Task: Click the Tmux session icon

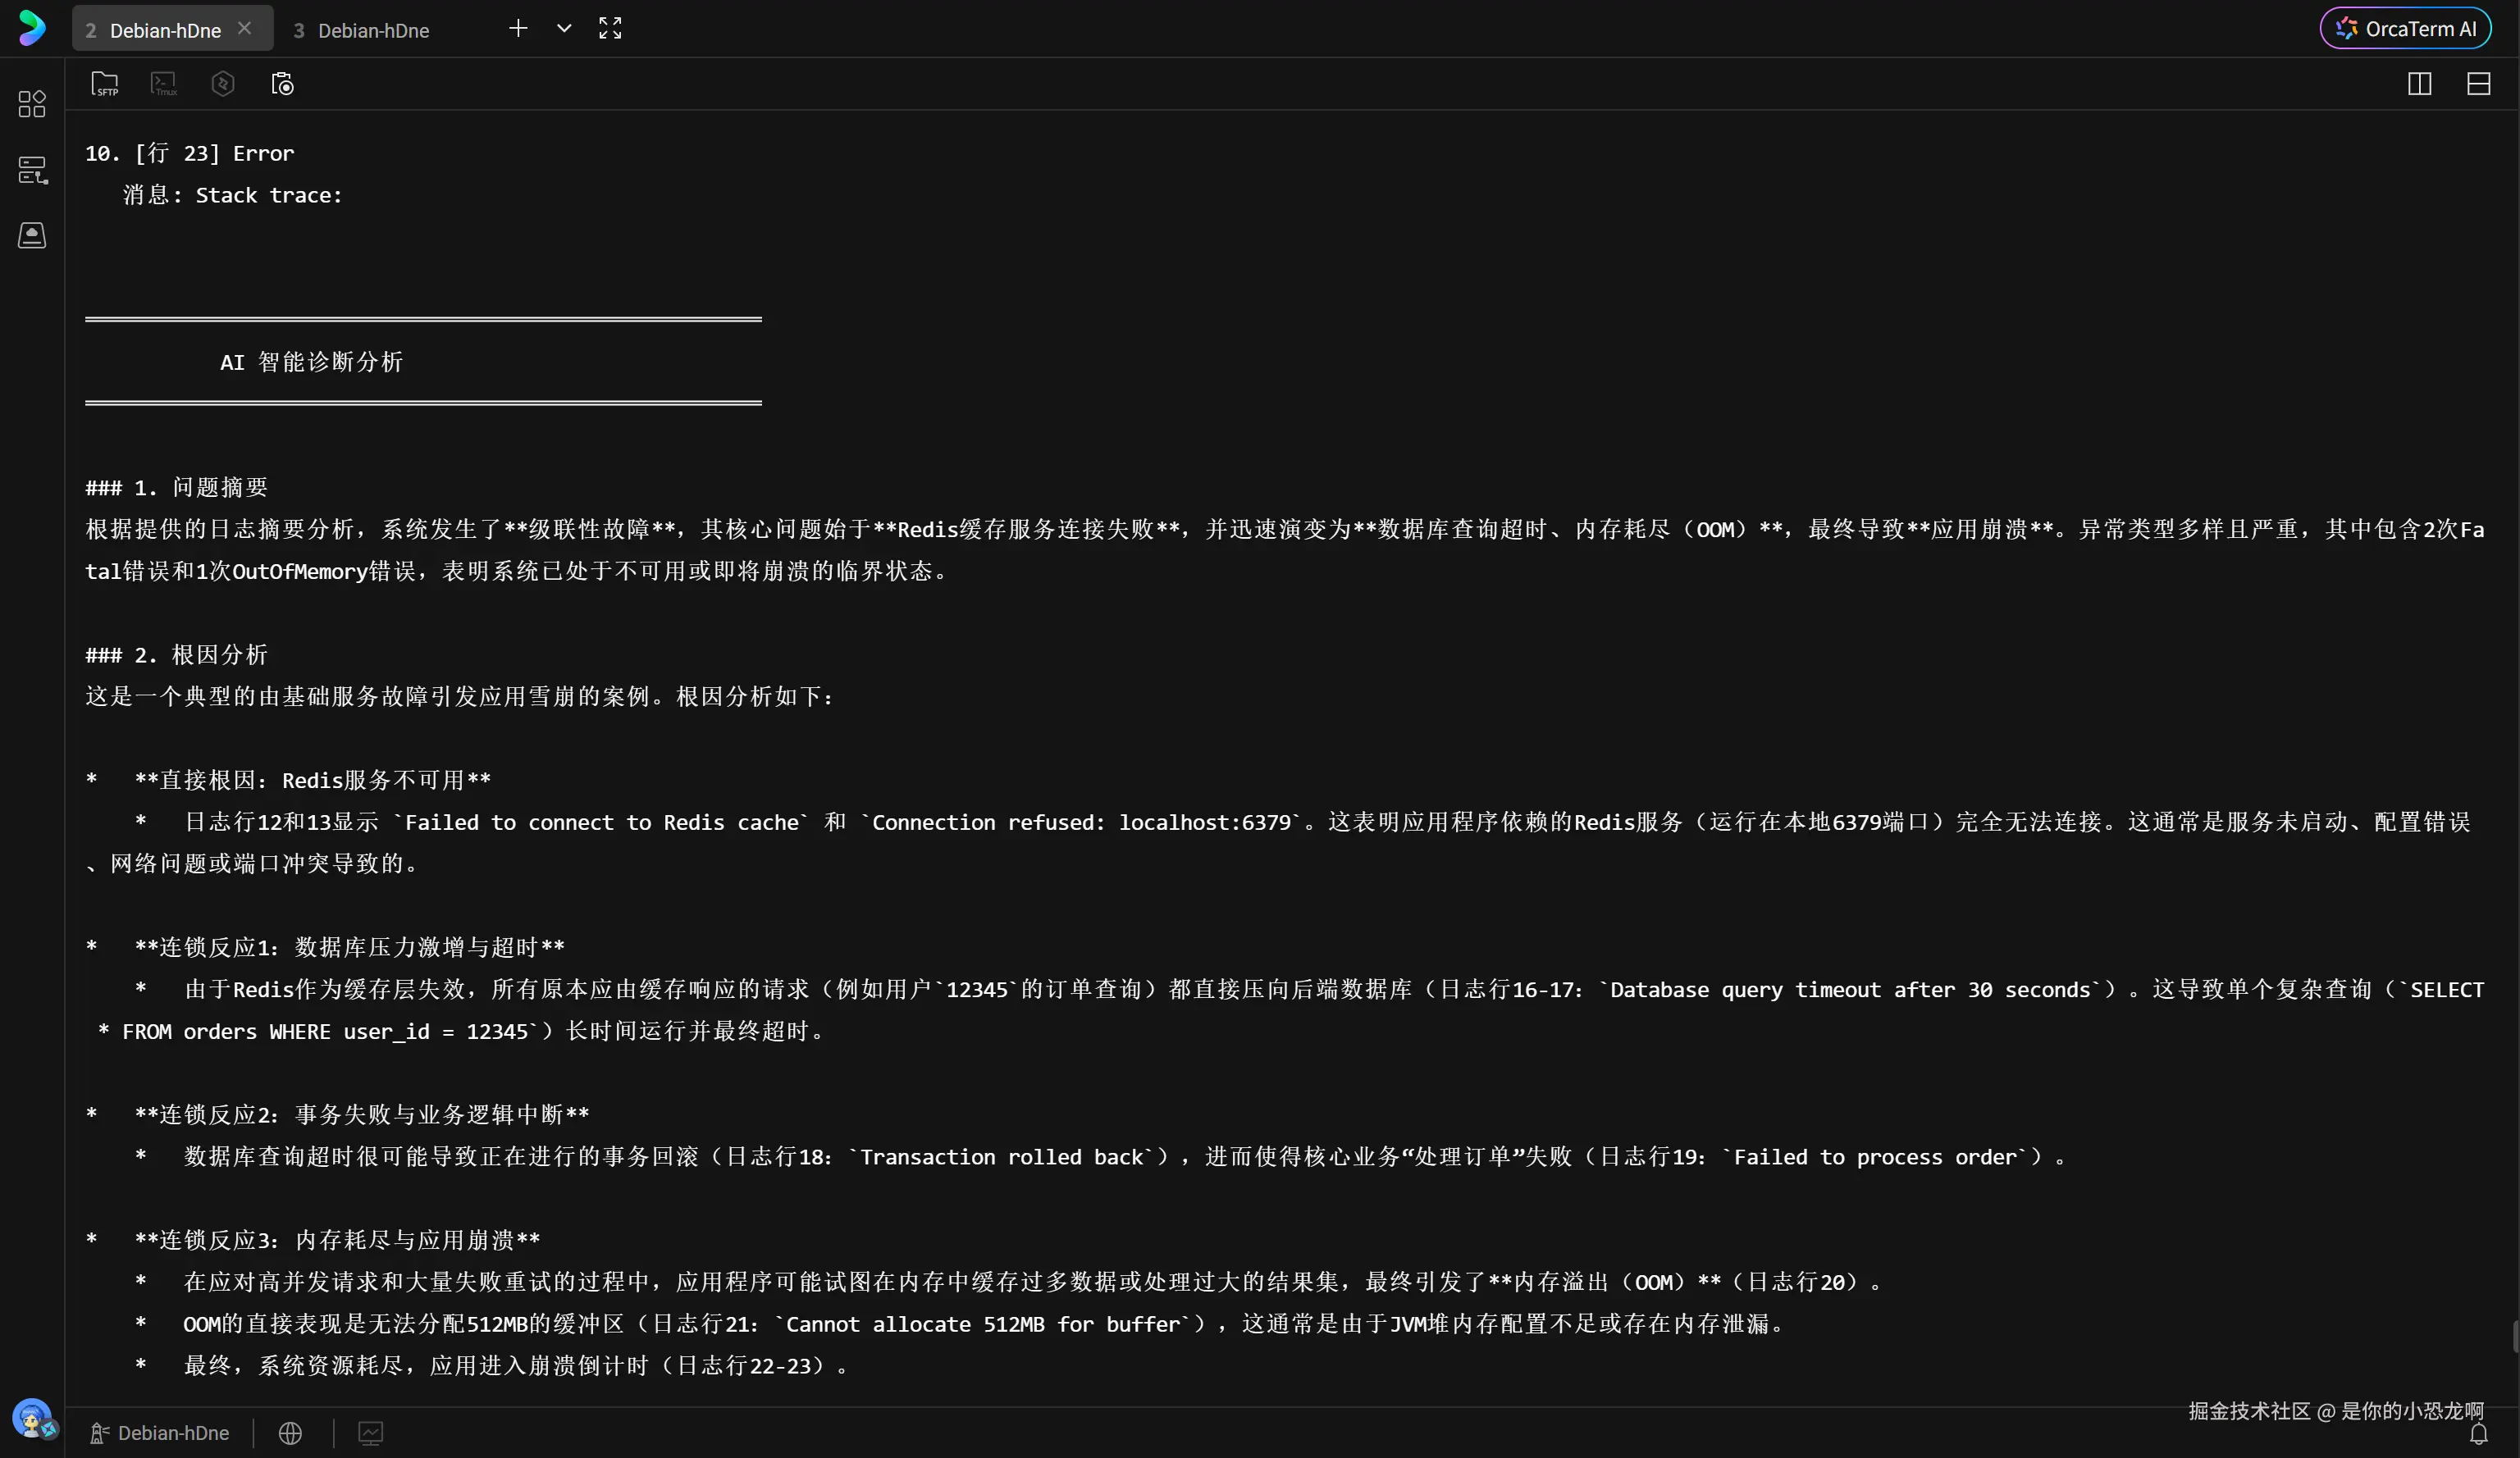Action: coord(164,84)
